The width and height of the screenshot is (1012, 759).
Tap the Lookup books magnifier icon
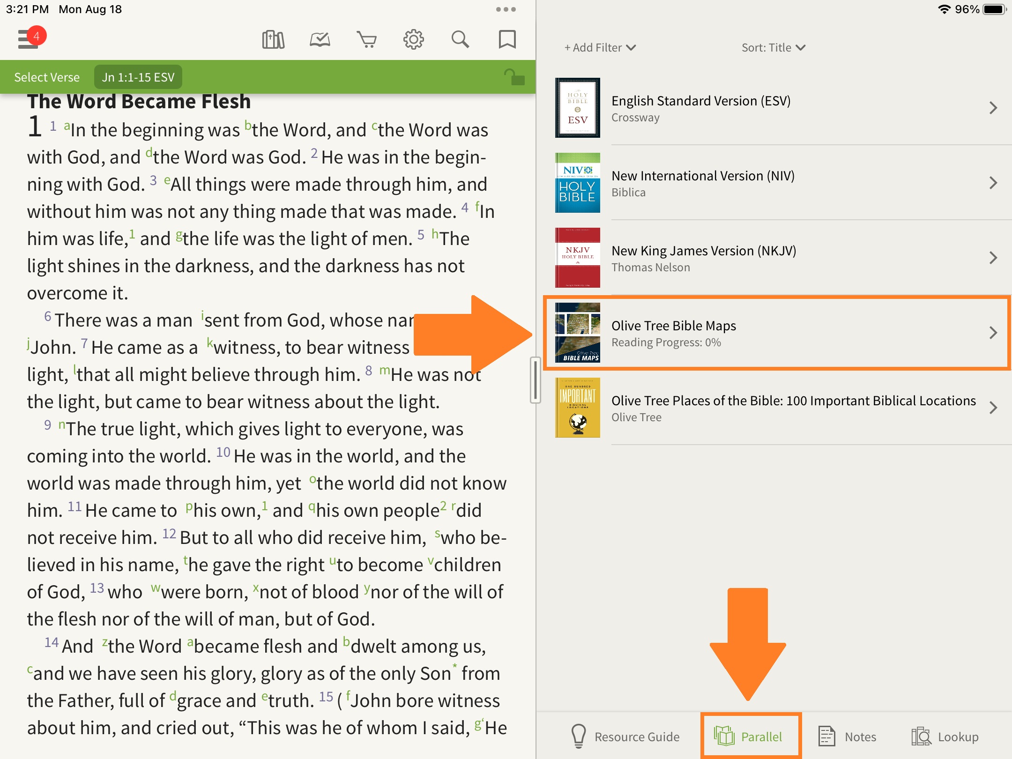point(921,736)
